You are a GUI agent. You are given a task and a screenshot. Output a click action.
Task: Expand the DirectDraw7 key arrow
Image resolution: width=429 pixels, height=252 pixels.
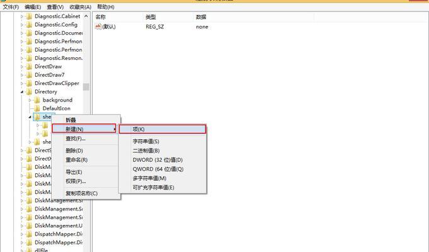pyautogui.click(x=22, y=75)
